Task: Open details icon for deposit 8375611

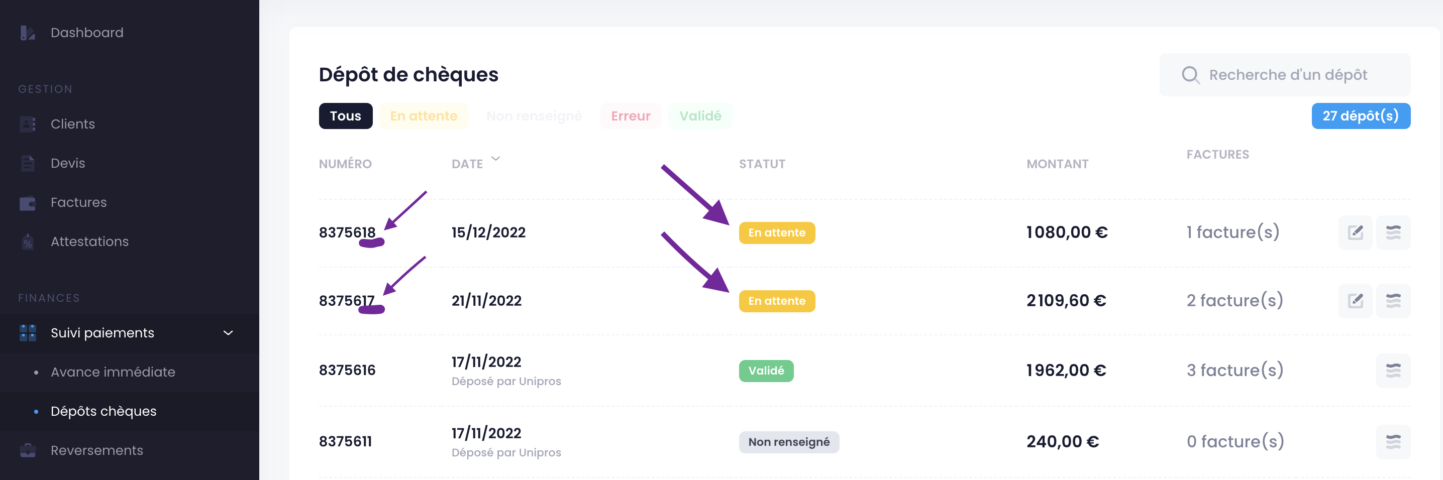Action: [x=1393, y=441]
